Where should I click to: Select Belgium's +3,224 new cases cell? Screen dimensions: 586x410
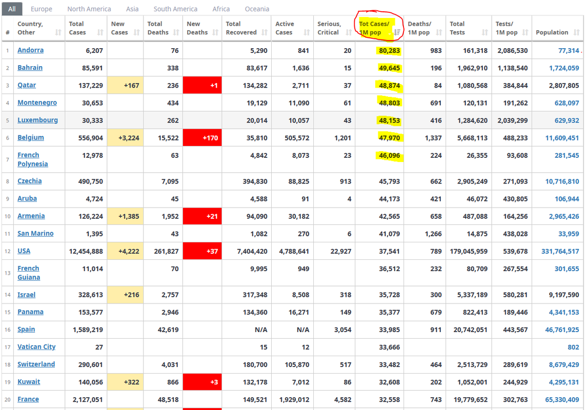[x=125, y=138]
